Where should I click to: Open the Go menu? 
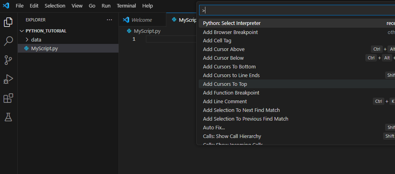click(x=92, y=6)
